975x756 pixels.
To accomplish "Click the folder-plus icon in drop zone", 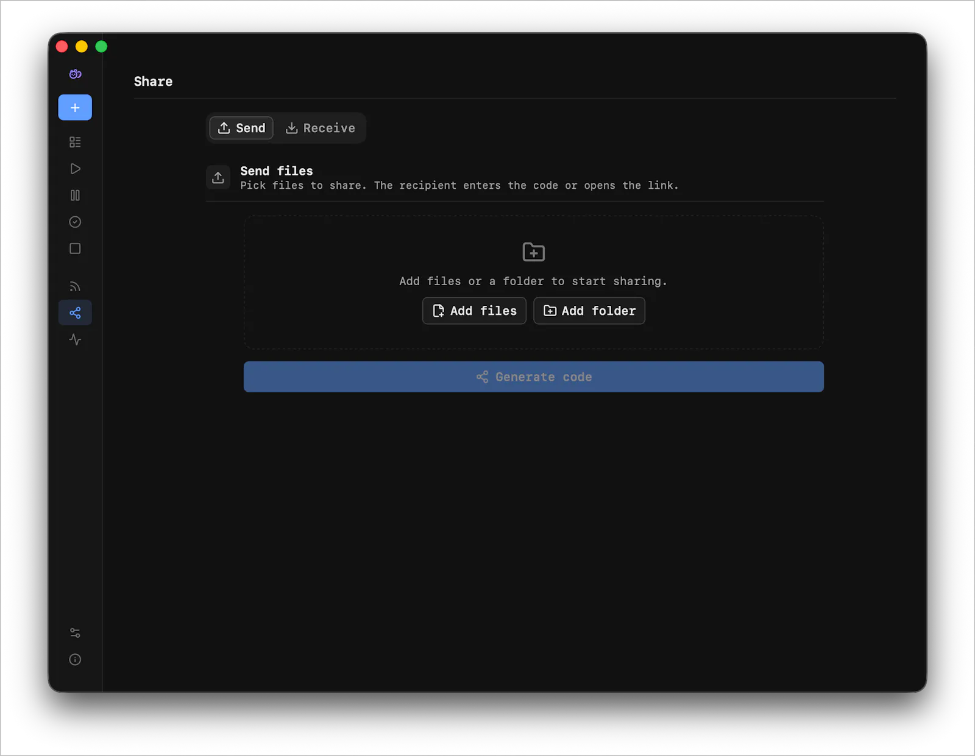I will pos(534,252).
